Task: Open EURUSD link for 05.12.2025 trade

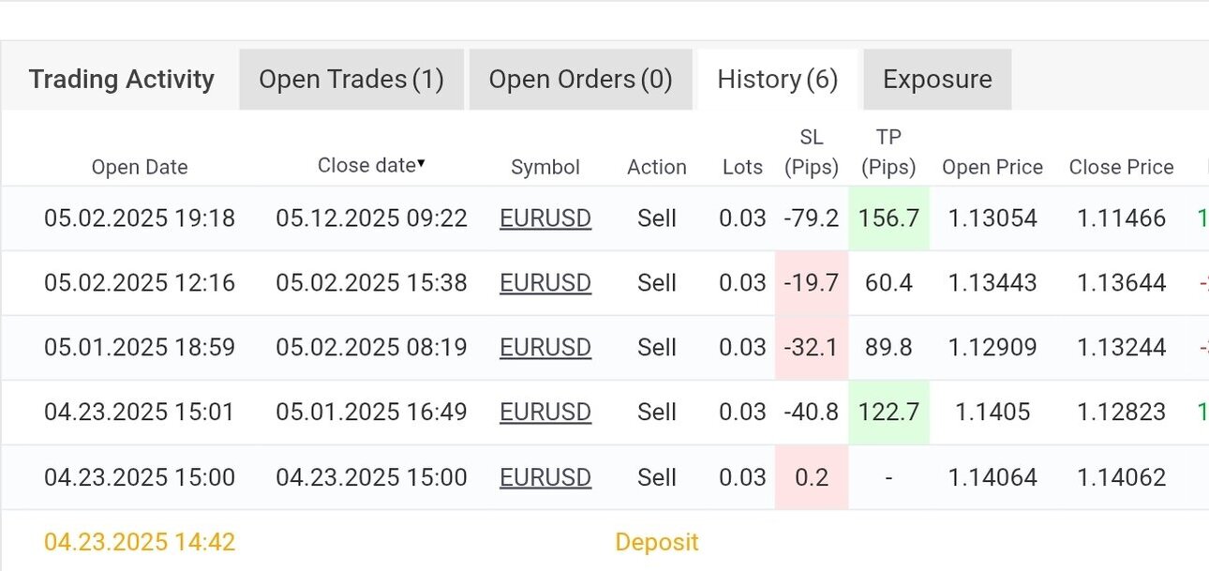Action: click(x=545, y=218)
